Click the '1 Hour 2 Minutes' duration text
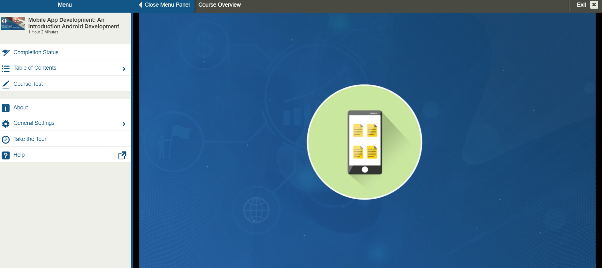 coord(43,32)
